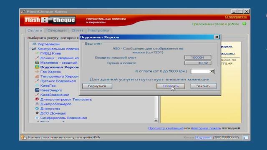Click the Теплоэнерго Херсон icon
Viewport: 267px width, 150px height.
37,76
